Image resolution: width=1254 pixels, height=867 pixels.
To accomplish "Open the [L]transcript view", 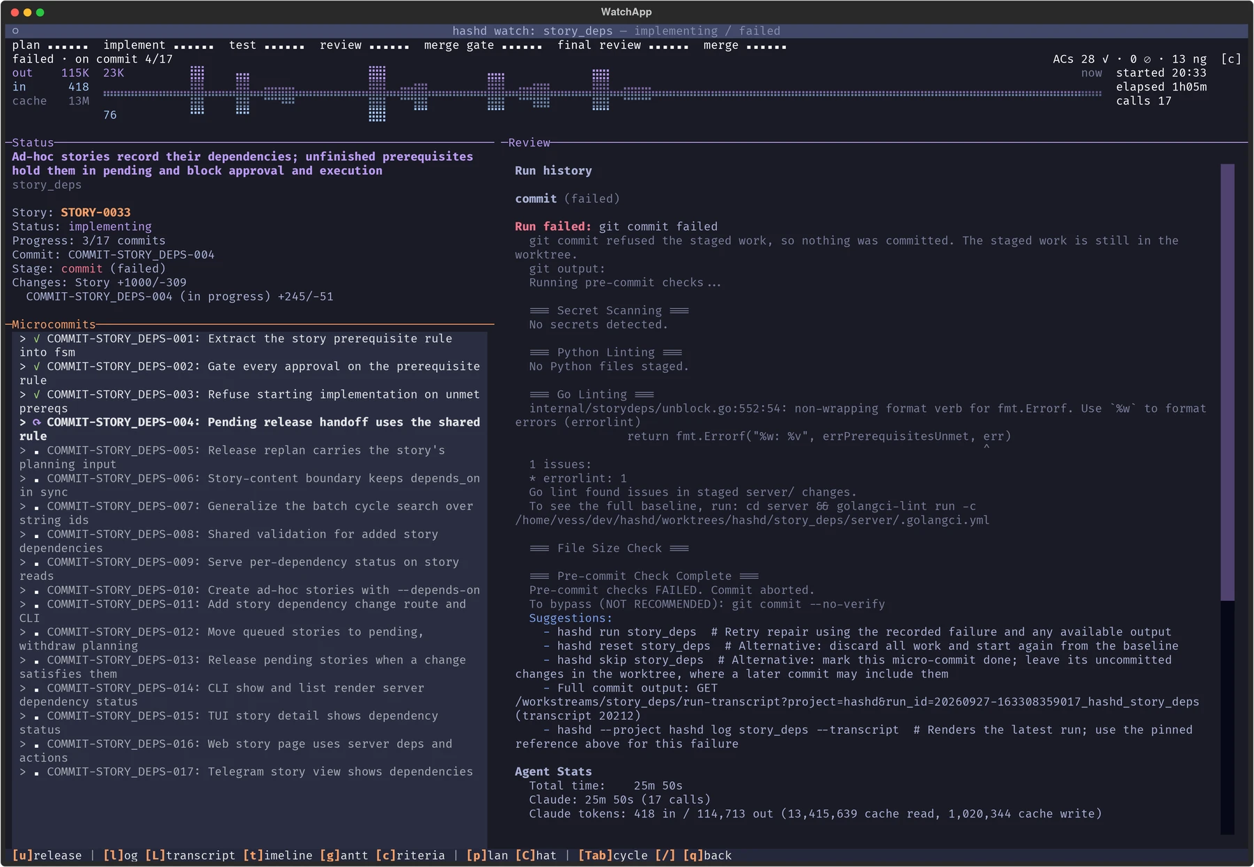I will (x=190, y=855).
